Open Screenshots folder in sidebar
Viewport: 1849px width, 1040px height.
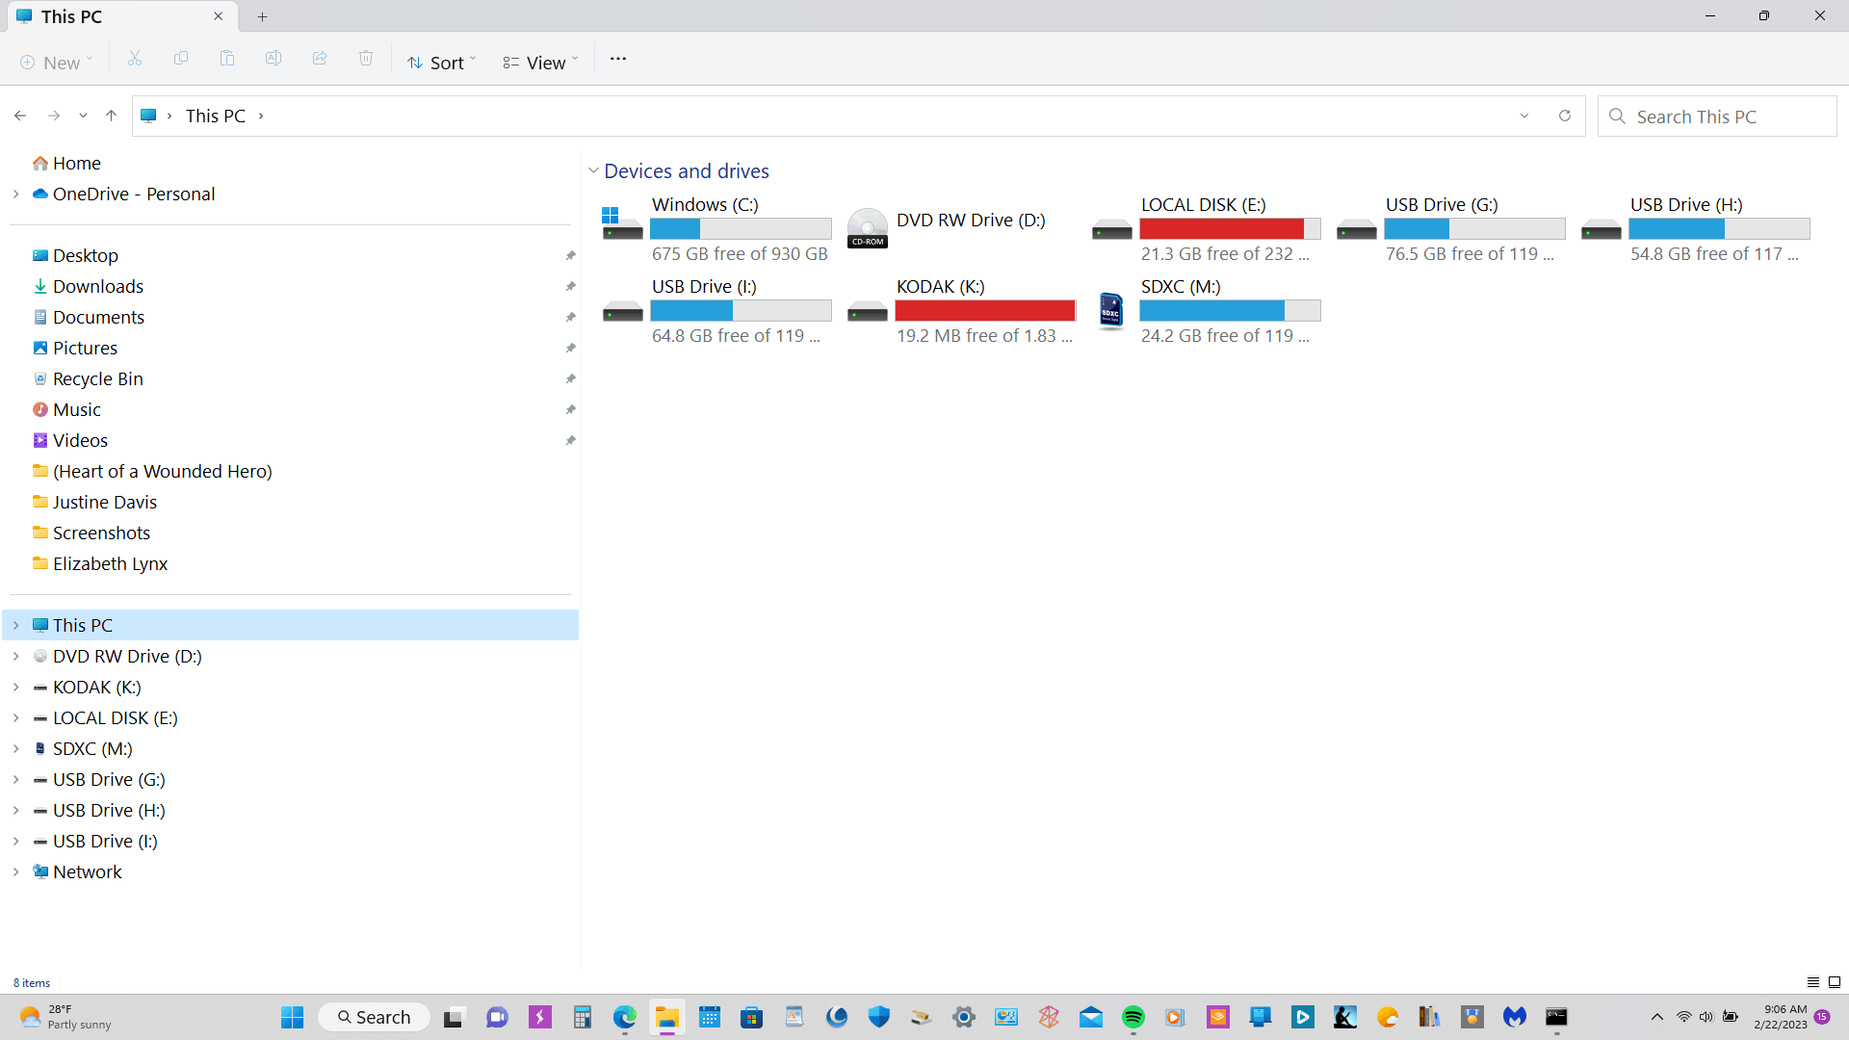[101, 533]
